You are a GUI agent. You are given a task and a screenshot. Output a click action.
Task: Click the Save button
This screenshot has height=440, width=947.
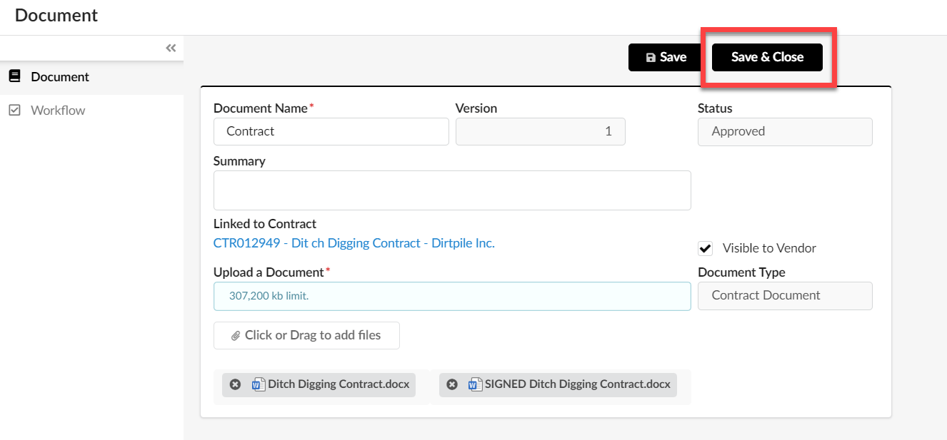(x=665, y=57)
